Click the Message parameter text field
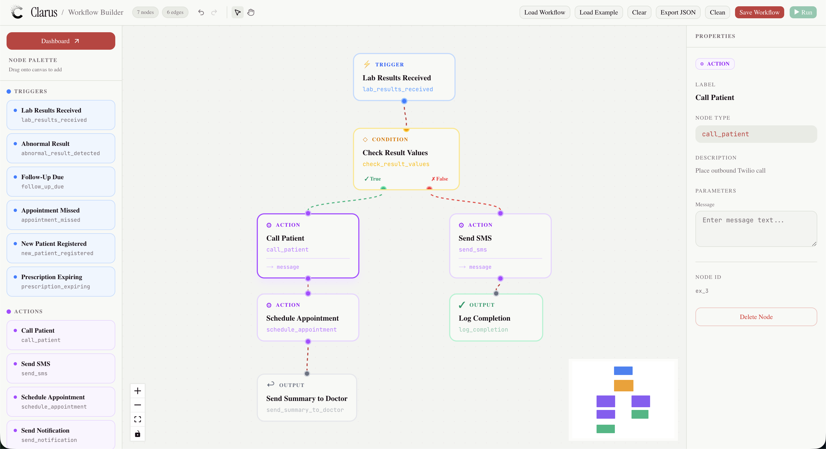The image size is (826, 449). tap(756, 228)
